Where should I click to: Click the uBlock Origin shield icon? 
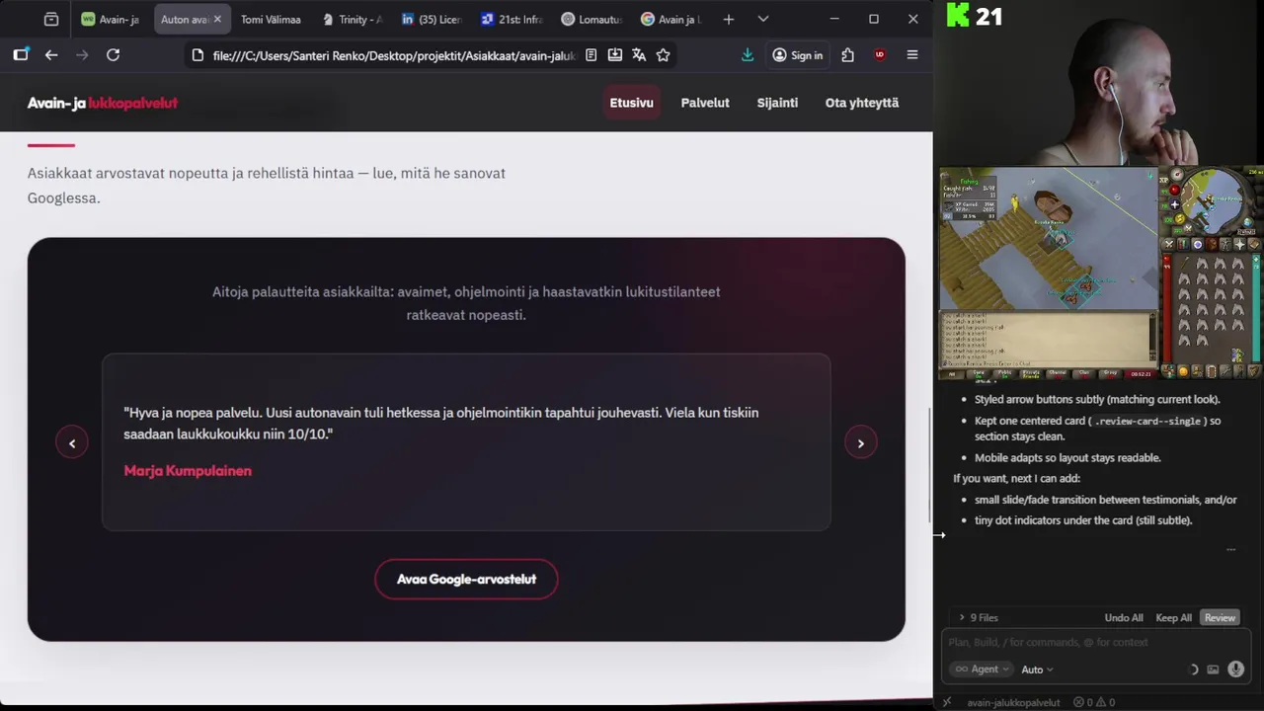[880, 55]
